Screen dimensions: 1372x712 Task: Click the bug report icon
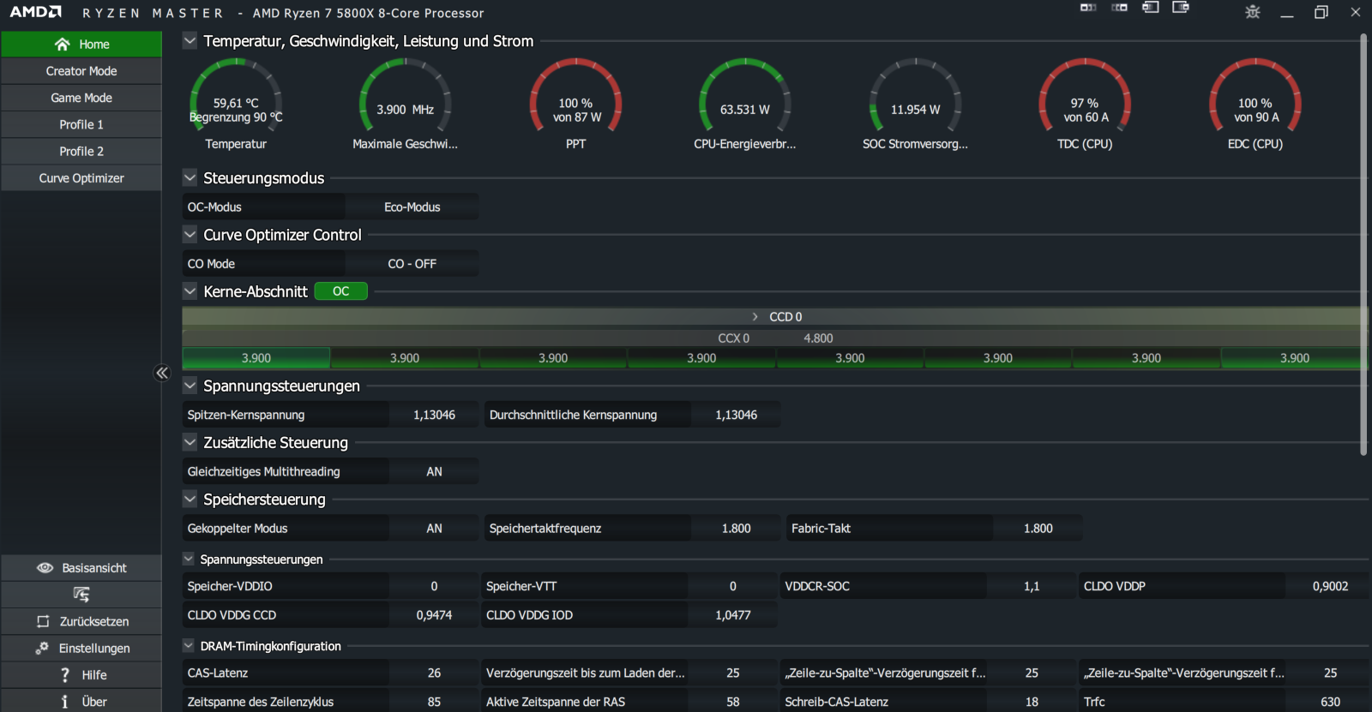1253,12
